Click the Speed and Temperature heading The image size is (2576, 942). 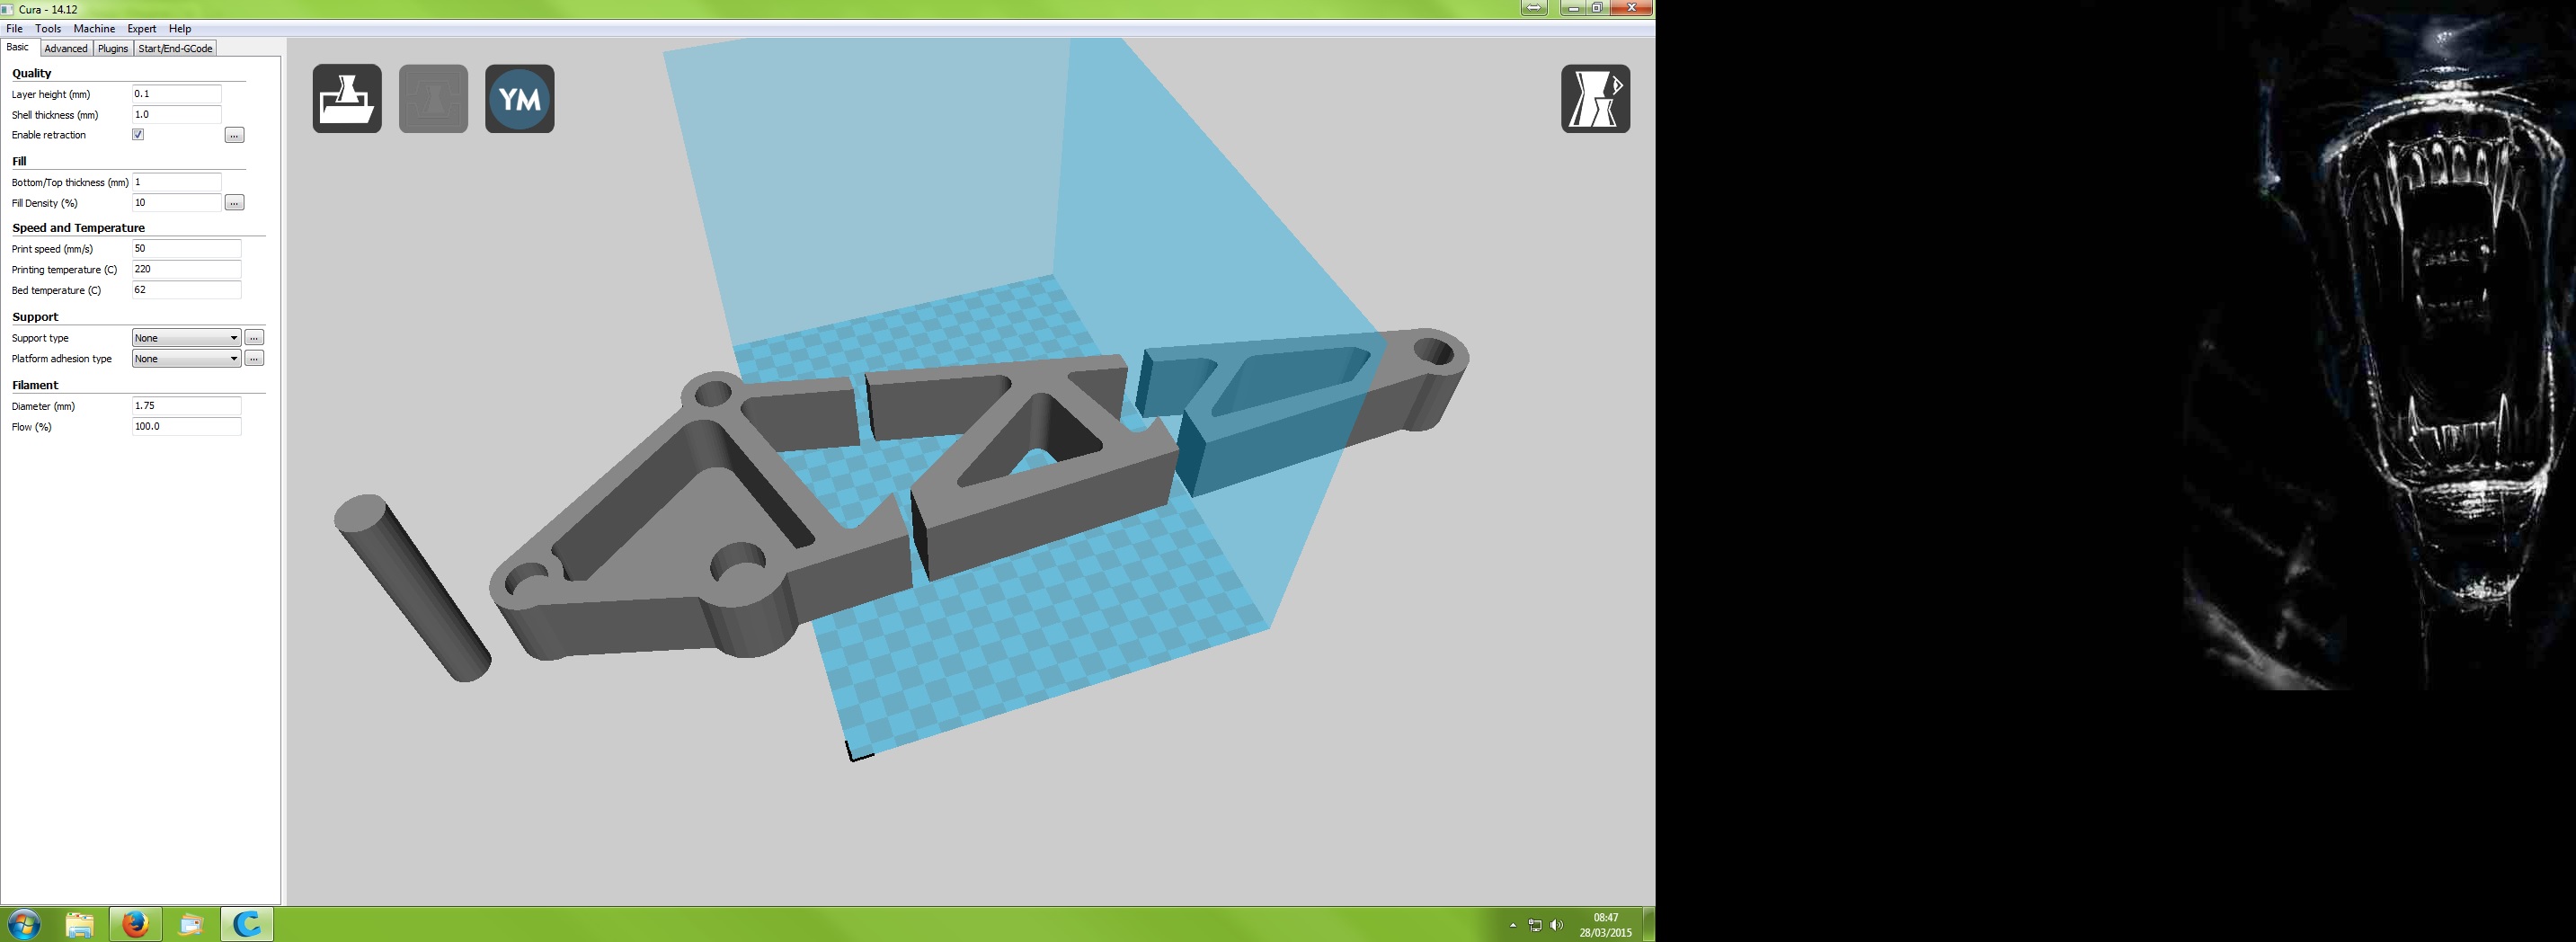pyautogui.click(x=79, y=228)
